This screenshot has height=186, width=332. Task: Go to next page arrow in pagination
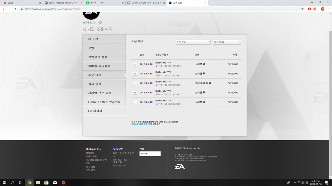click(x=190, y=115)
